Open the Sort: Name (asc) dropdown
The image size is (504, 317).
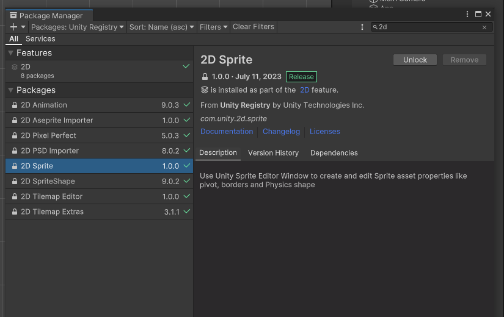click(x=162, y=27)
